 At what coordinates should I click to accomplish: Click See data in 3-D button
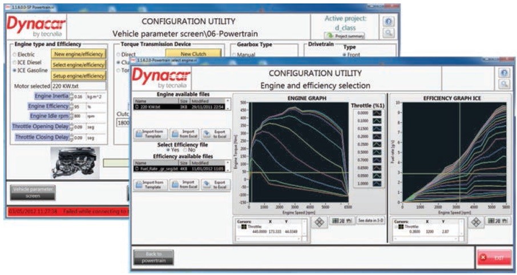[371, 220]
